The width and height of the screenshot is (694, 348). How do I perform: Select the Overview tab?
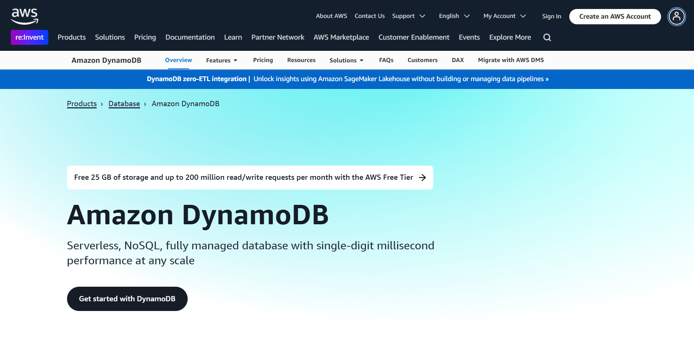178,60
